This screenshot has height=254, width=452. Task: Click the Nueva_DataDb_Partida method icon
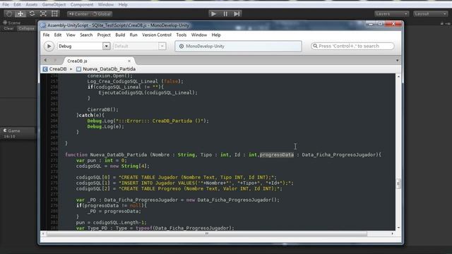78,69
